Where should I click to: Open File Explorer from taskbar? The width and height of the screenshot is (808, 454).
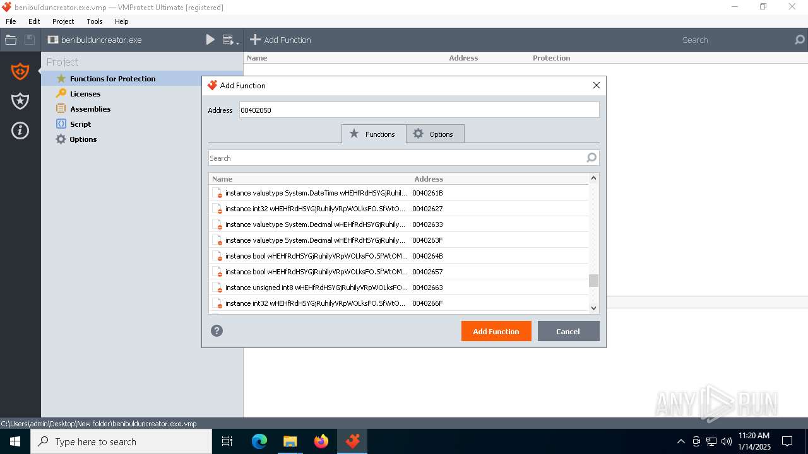tap(290, 441)
